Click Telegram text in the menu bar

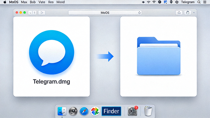(188, 2)
